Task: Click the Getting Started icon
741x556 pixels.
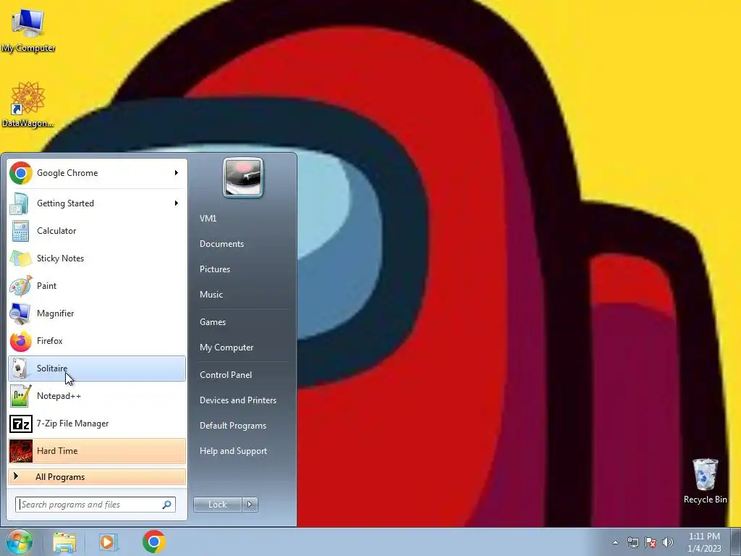Action: [x=20, y=203]
